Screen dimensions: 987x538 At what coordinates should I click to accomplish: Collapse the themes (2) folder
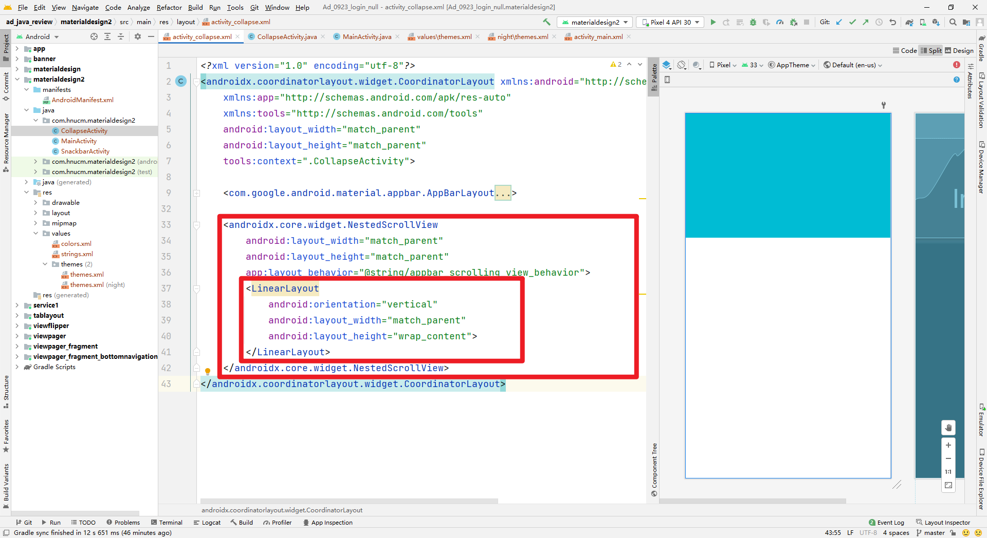45,264
